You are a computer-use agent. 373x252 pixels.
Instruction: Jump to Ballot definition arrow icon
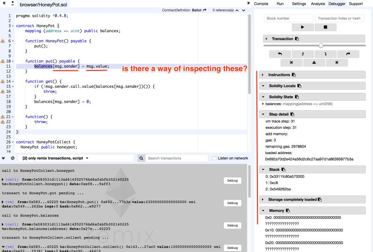[205, 10]
